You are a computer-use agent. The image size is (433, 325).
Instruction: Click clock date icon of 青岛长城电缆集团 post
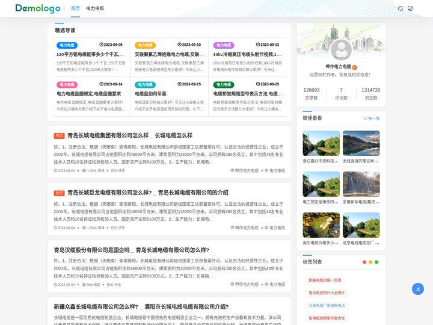pos(55,170)
